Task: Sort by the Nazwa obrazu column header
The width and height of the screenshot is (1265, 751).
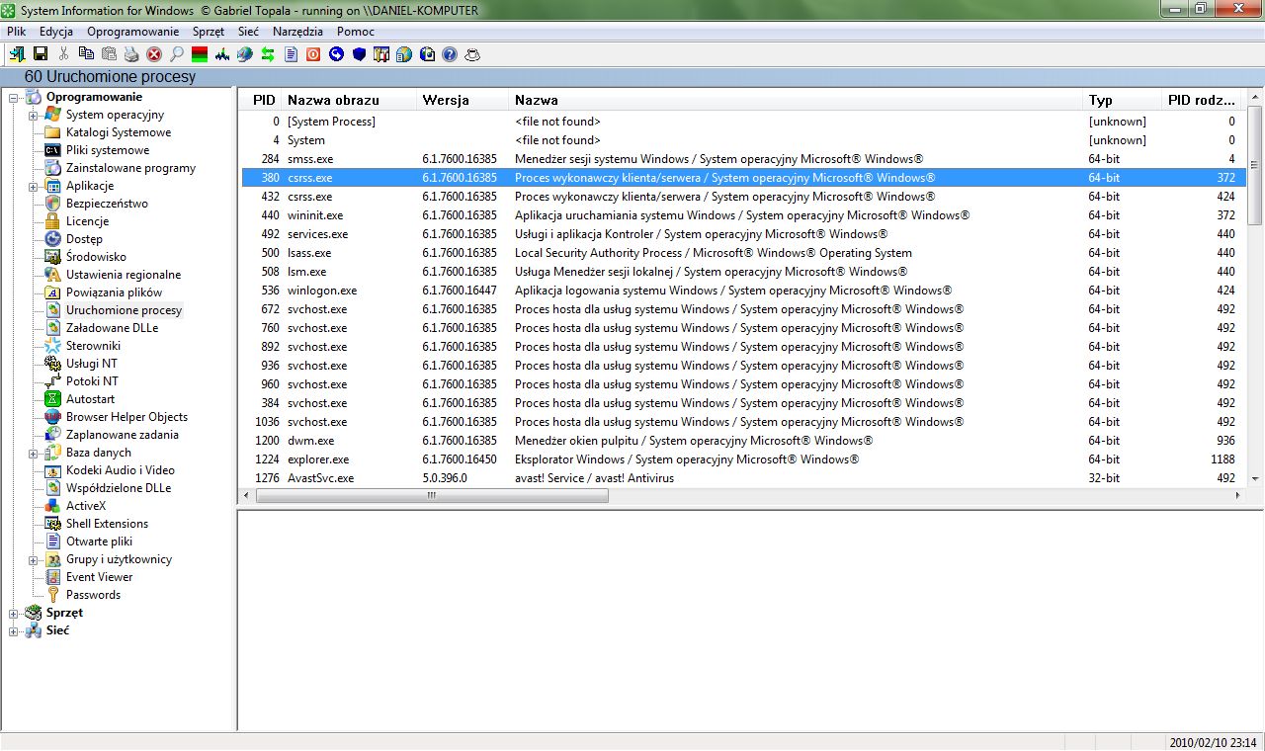Action: (350, 100)
